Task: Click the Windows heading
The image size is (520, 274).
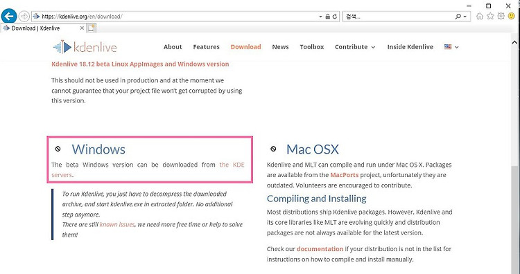Action: pos(98,149)
